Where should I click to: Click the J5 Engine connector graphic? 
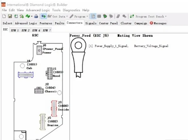42,122
